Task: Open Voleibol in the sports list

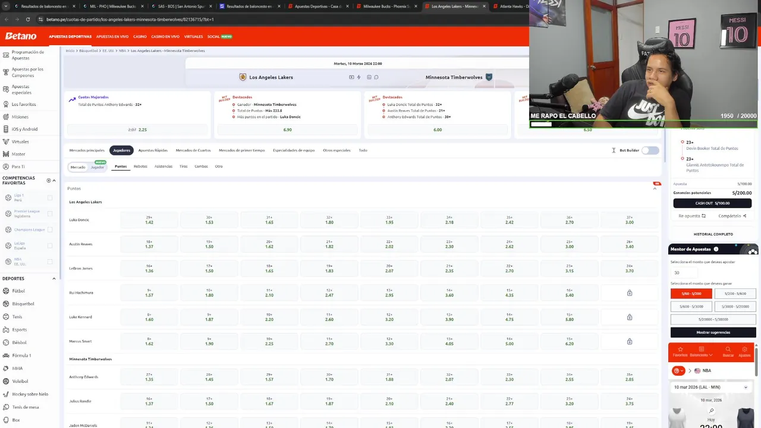Action: (20, 381)
